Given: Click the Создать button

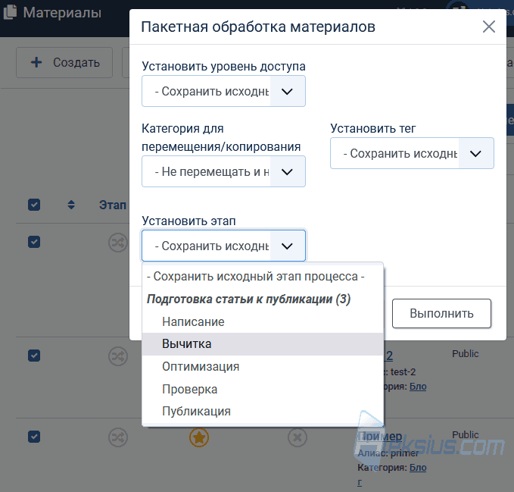Looking at the screenshot, I should [x=64, y=62].
